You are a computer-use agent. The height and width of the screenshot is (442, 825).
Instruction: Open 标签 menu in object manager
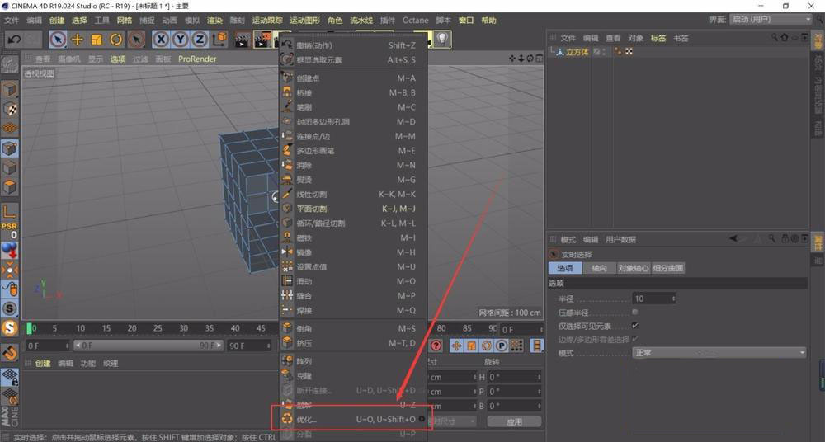[x=658, y=38]
